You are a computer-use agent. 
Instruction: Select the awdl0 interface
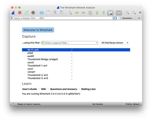76,56
